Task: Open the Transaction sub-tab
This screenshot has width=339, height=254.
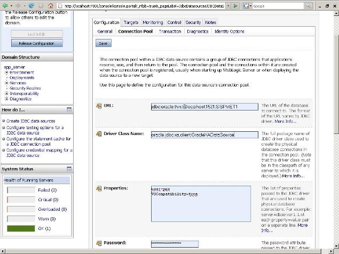Action: (x=170, y=31)
